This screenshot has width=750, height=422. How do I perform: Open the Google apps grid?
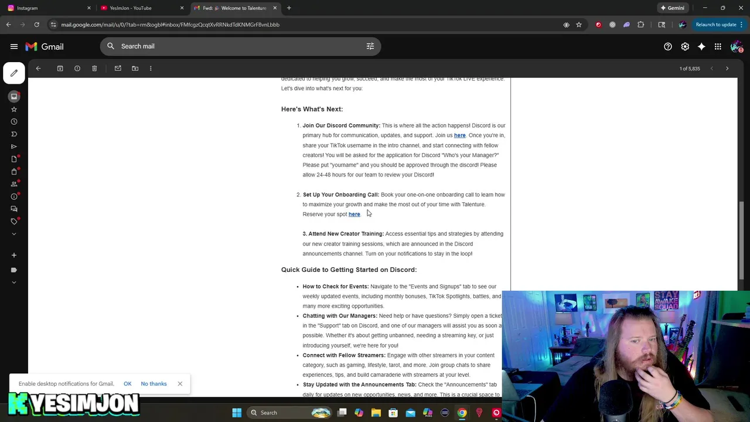(718, 46)
